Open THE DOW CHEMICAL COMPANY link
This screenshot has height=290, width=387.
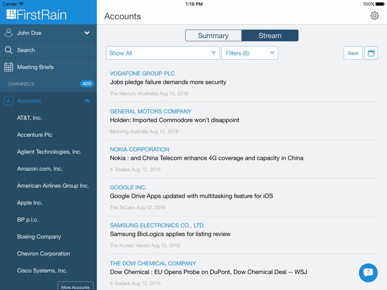pos(153,263)
